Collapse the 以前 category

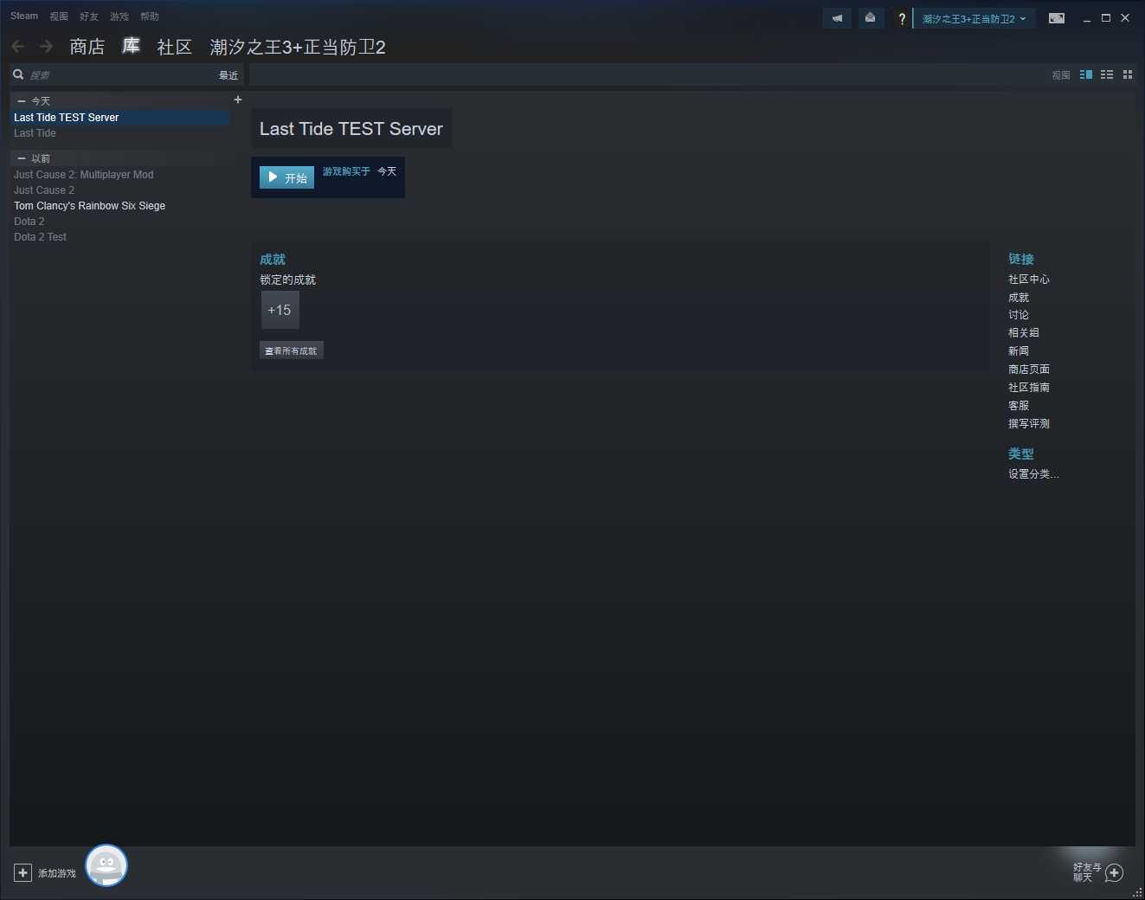[x=22, y=158]
